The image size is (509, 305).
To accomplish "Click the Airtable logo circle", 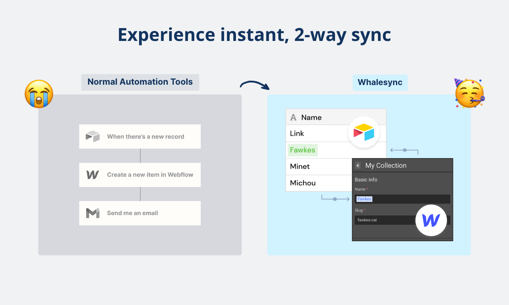I will coord(364,132).
